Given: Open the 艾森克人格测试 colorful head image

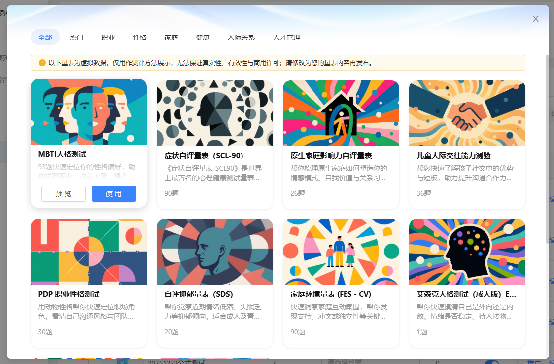Looking at the screenshot, I should 467,252.
